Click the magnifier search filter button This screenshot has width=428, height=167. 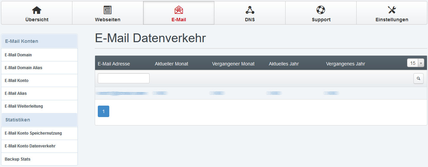419,79
